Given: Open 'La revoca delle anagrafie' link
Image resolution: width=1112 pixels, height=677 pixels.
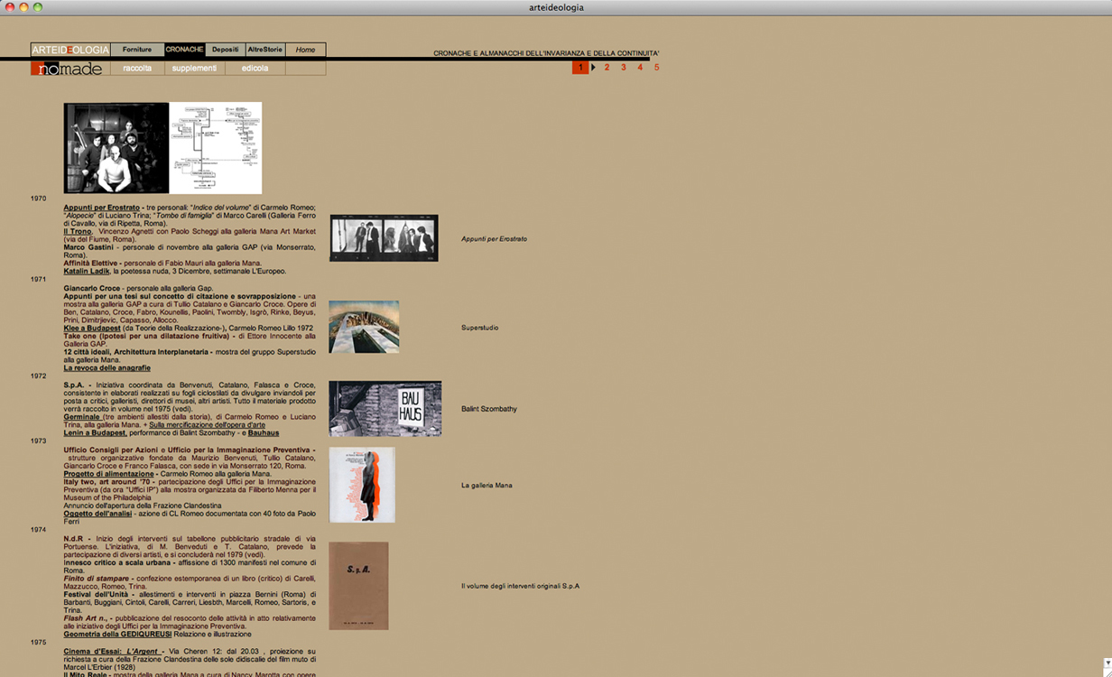Looking at the screenshot, I should 107,368.
